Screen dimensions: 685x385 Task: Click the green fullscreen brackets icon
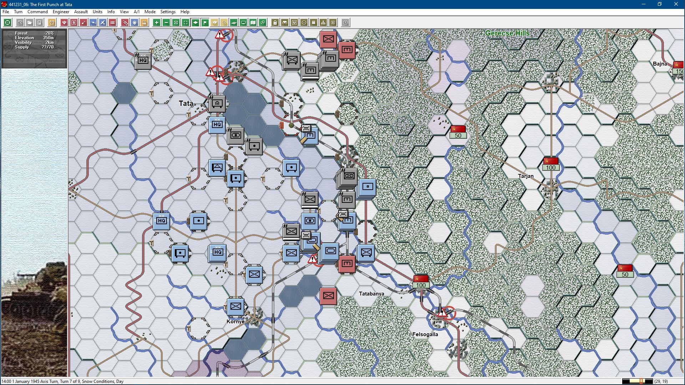[186, 22]
